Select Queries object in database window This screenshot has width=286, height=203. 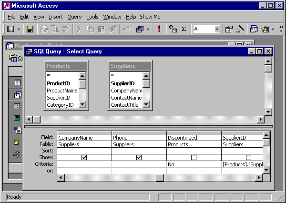coord(18,95)
